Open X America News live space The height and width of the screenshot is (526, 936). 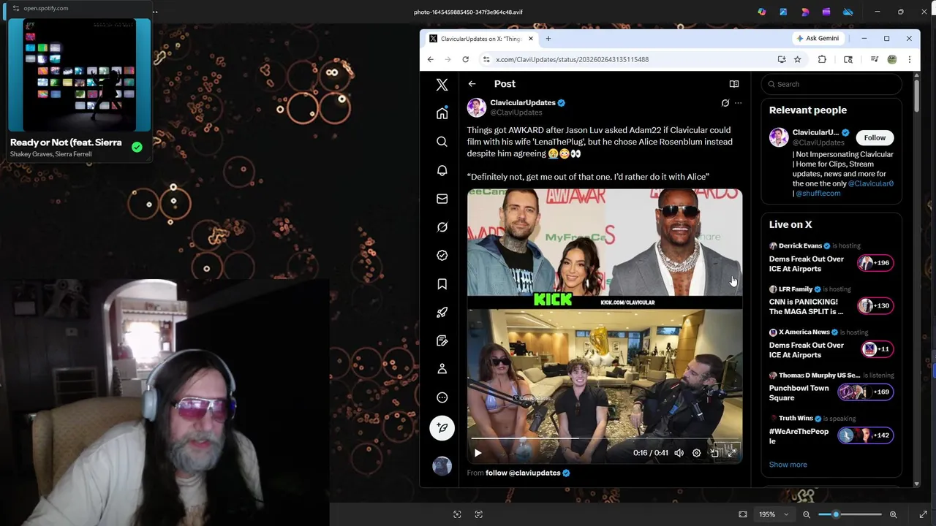[x=831, y=344]
